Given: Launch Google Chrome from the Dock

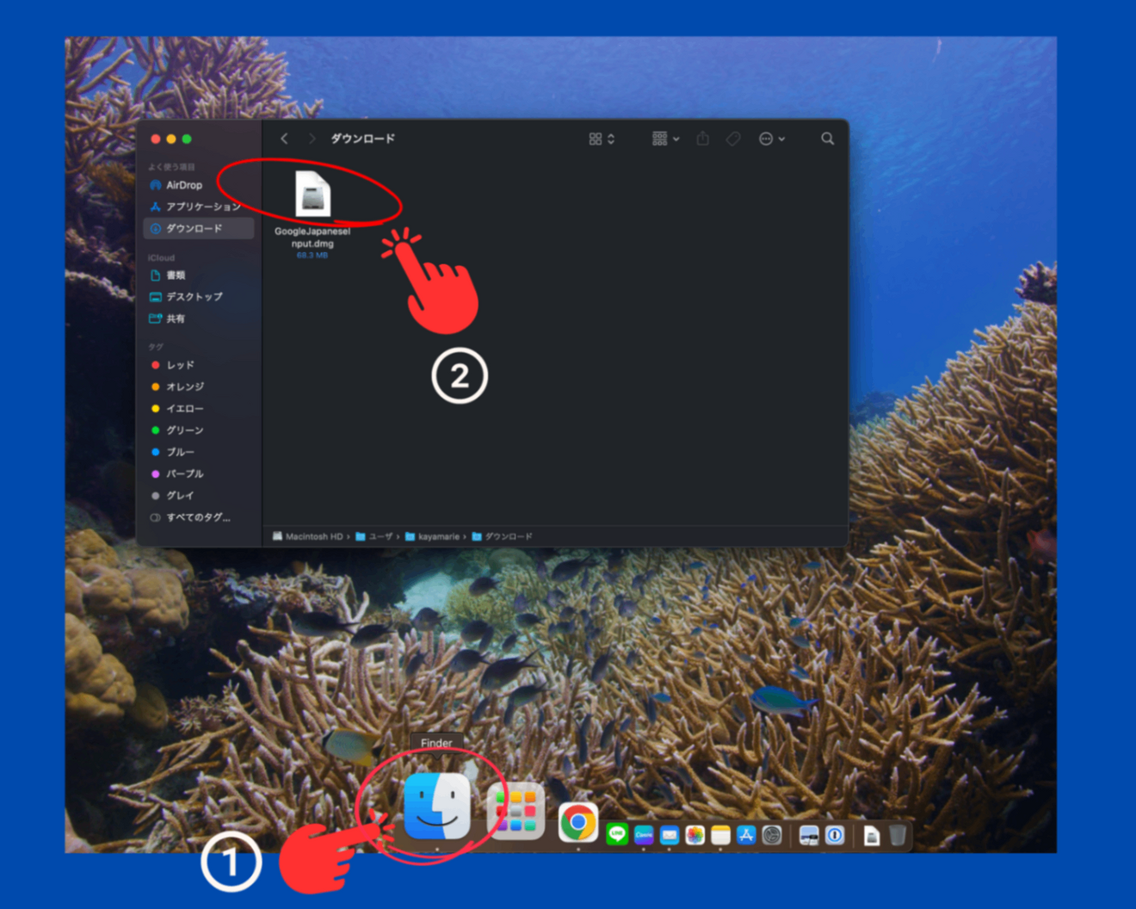Looking at the screenshot, I should tap(577, 823).
